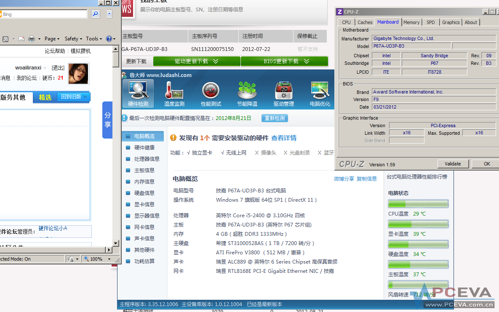Select 电脑概览 in Ludashi sidebar
Viewport: 499px width, 312px height.
pos(143,136)
